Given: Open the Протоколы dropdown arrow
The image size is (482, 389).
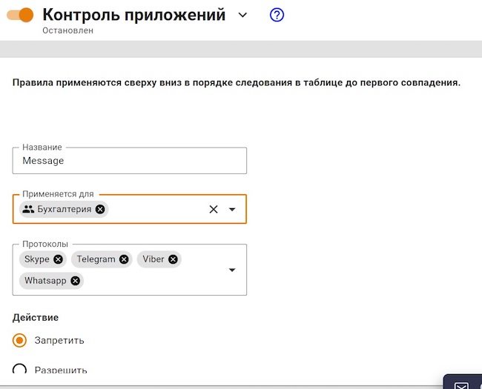Looking at the screenshot, I should coord(232,270).
